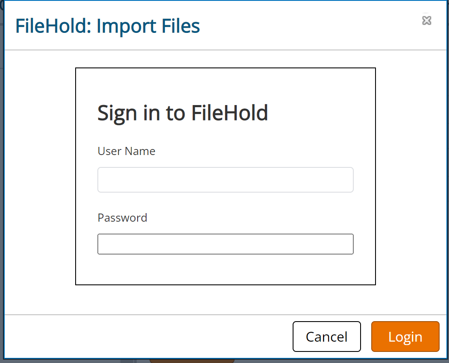Select the User Name label text
This screenshot has width=449, height=363.
[126, 151]
